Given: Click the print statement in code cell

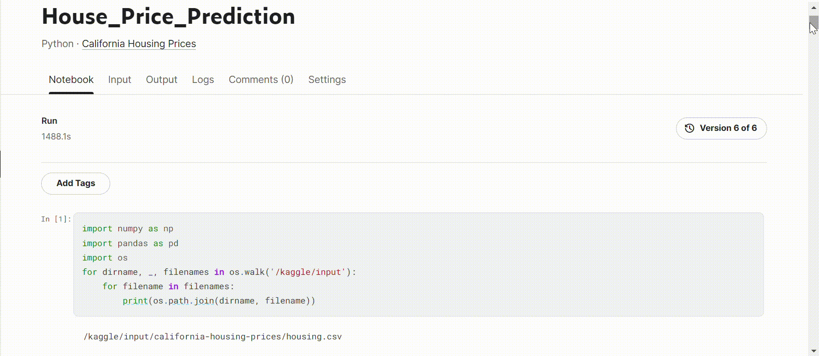Looking at the screenshot, I should 219,301.
